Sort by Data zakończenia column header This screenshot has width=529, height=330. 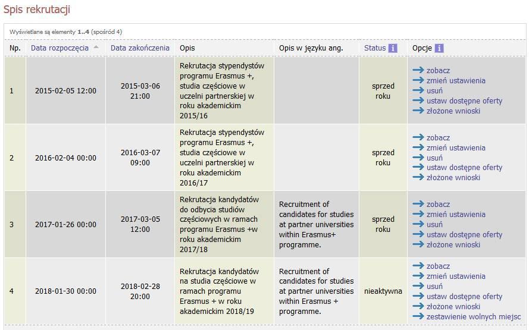point(140,48)
